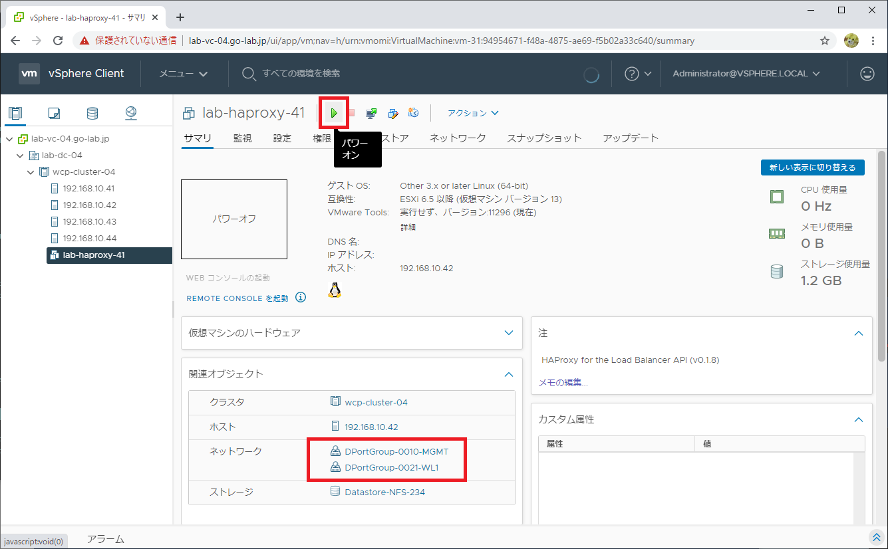Click the vmware logo in header
888x549 pixels.
click(x=29, y=73)
